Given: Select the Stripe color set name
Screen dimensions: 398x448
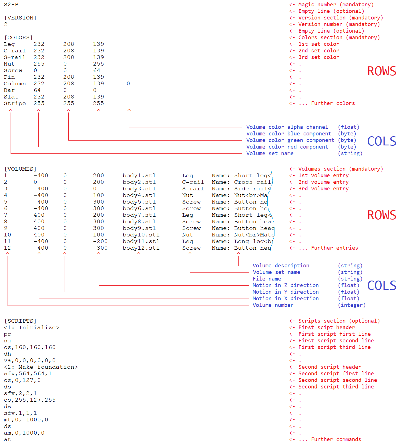Looking at the screenshot, I should (15, 103).
